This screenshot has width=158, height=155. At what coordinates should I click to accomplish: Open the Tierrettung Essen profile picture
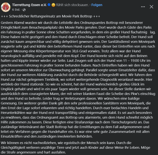pos(6,7)
